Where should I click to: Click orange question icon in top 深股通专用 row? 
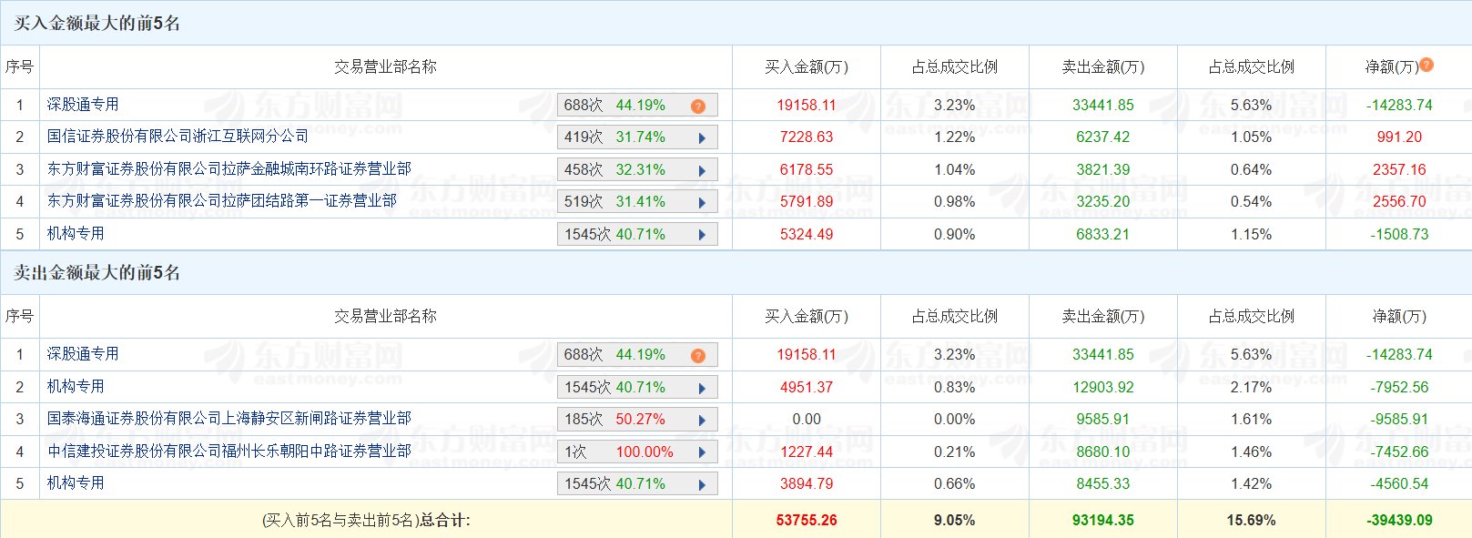(698, 107)
